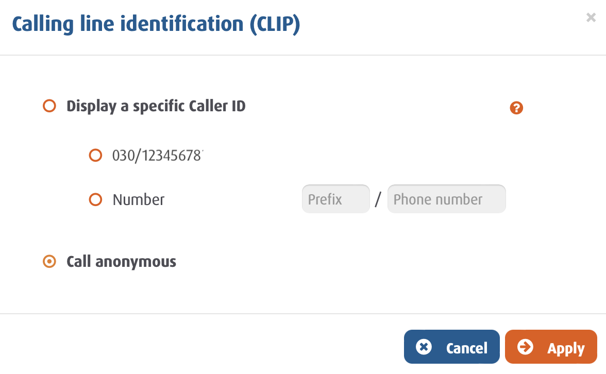Image resolution: width=606 pixels, height=374 pixels.
Task: Click the word 'Apply' on the orange button
Action: click(566, 349)
